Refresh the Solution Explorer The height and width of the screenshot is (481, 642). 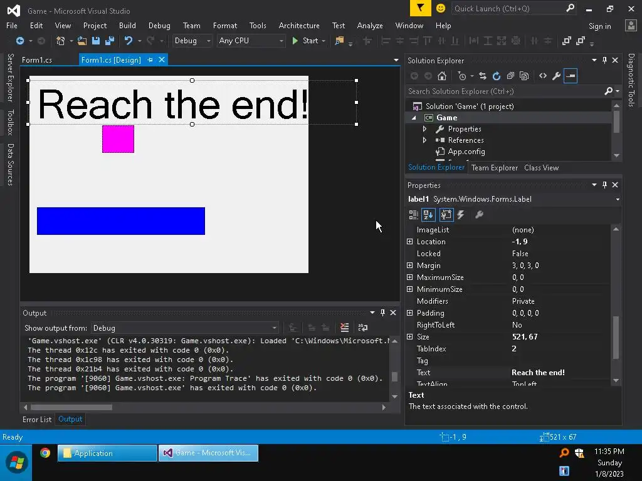(x=497, y=76)
